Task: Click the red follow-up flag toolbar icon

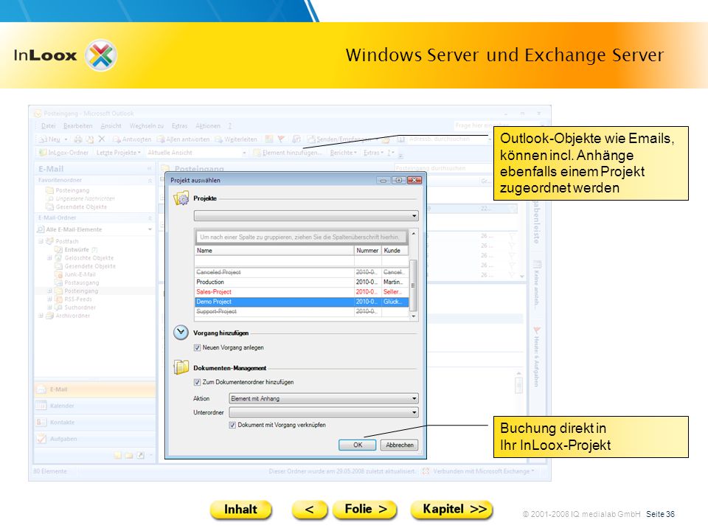Action: click(281, 139)
